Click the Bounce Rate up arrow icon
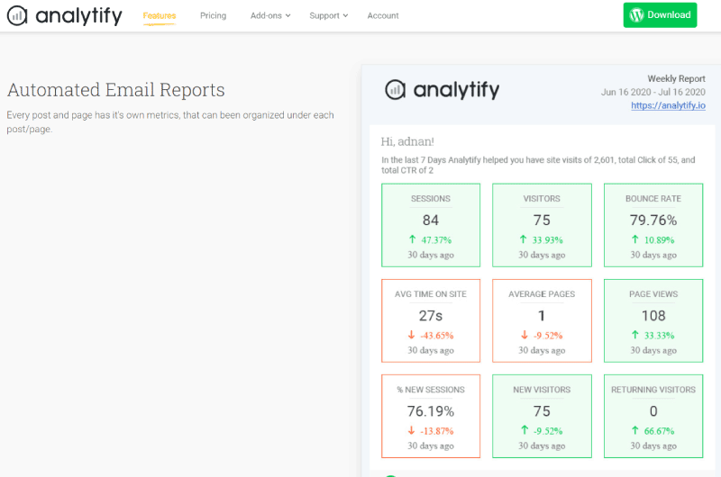Screen dimensions: 721x477 [635, 239]
